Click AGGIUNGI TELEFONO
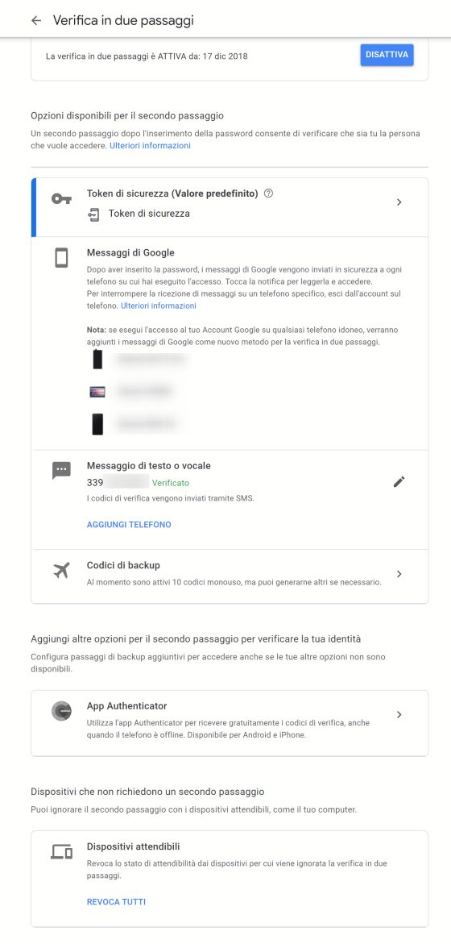Viewport: 451px width, 944px height. pos(129,524)
